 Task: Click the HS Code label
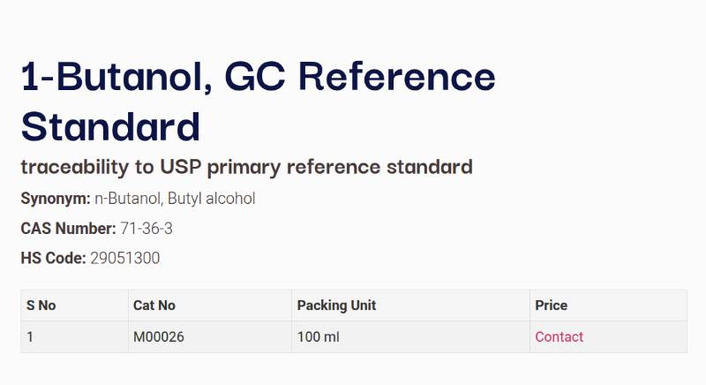click(53, 258)
